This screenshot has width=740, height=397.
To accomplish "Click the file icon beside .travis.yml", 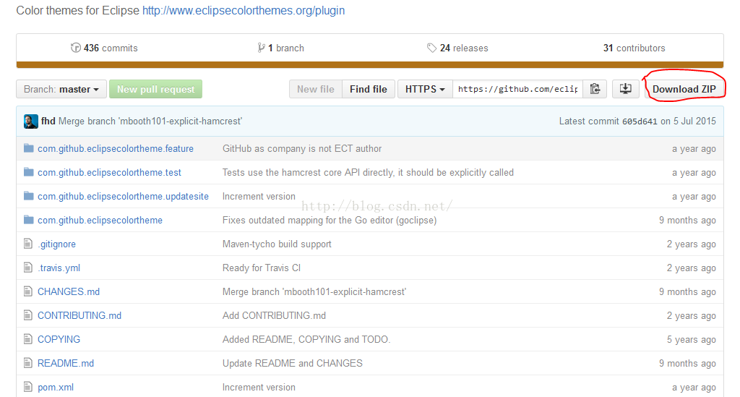I will pyautogui.click(x=28, y=268).
